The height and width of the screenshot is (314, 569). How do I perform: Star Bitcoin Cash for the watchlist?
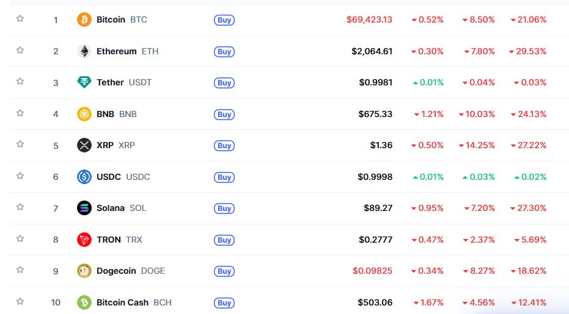[20, 301]
